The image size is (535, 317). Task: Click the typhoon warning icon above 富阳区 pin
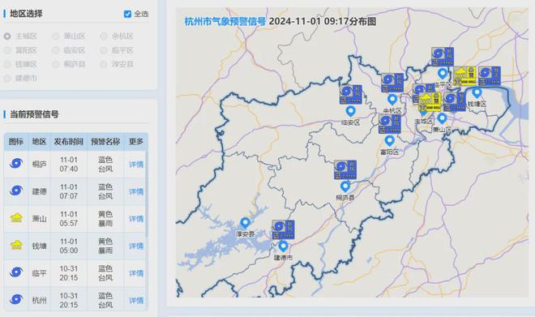click(389, 124)
